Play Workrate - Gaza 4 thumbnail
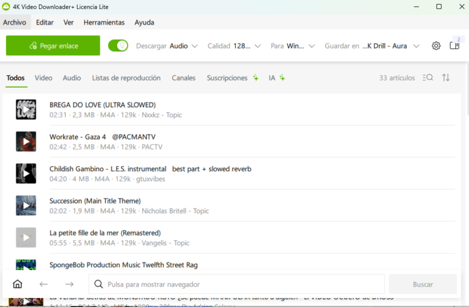Screen dimensions: 469x307 coord(26,142)
